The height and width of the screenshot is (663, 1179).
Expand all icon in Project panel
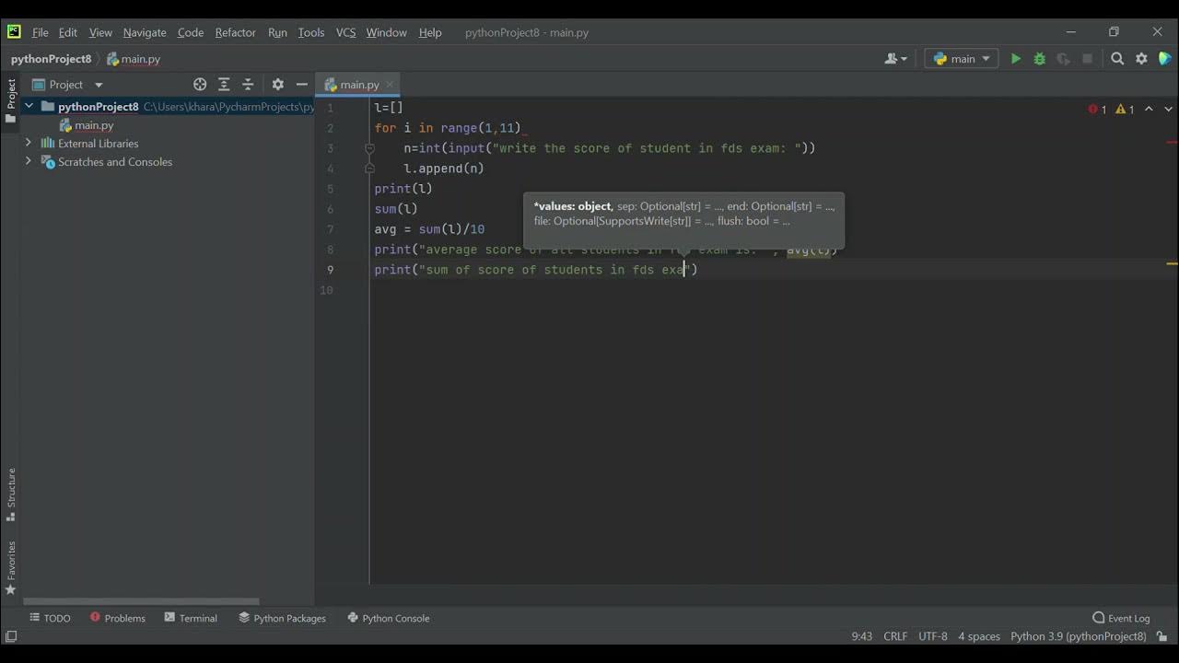224,85
